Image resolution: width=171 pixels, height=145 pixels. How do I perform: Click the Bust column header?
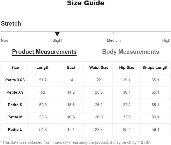pyautogui.click(x=71, y=68)
